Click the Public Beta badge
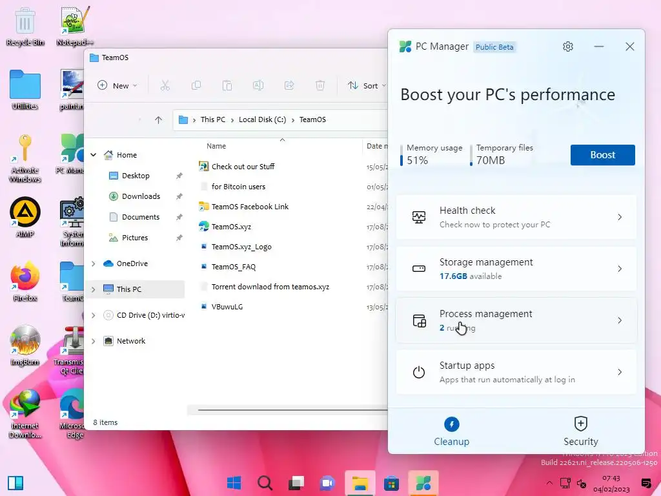 [x=494, y=46]
